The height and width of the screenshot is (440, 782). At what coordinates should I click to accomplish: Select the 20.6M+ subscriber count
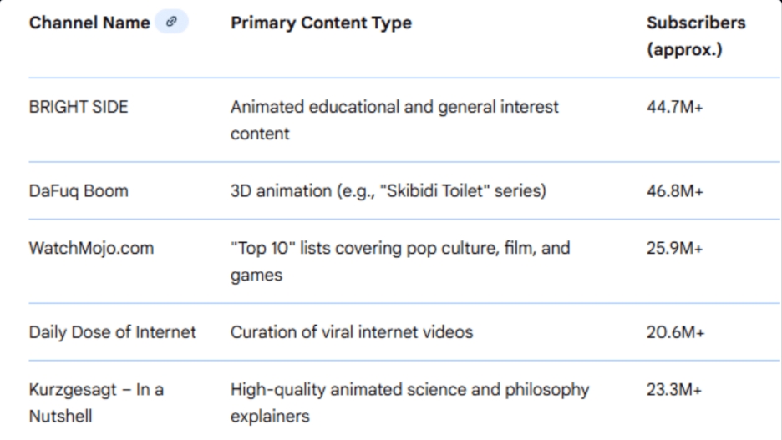(675, 331)
